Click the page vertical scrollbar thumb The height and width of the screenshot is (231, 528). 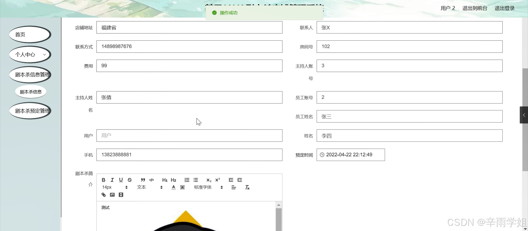click(x=525, y=120)
